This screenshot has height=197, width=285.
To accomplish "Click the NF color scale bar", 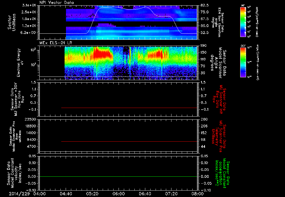I will pos(243,22).
